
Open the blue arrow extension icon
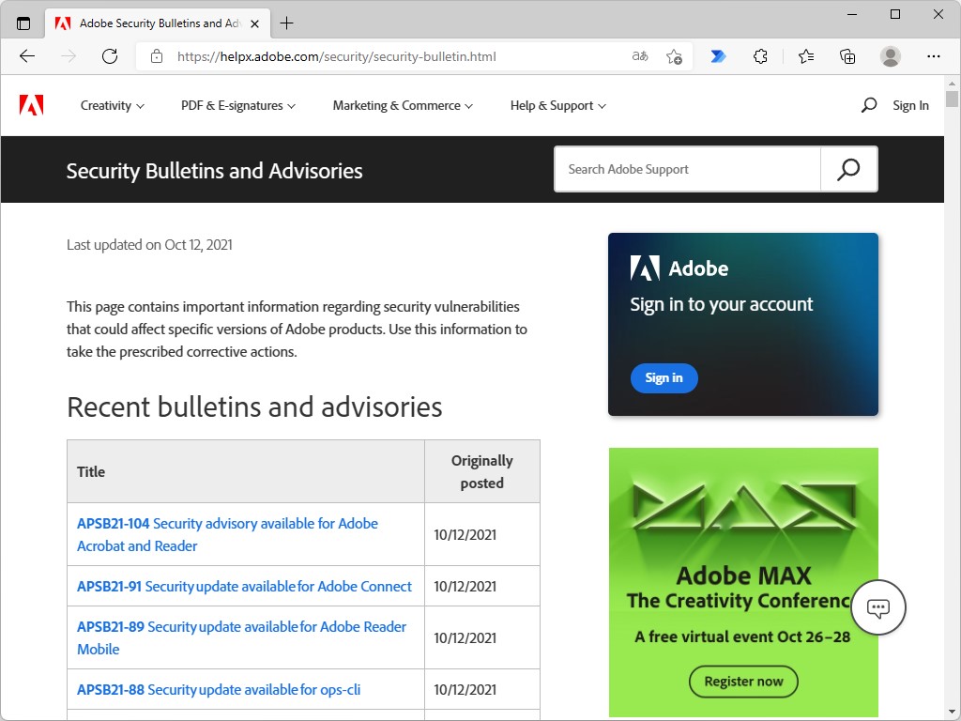click(x=718, y=56)
